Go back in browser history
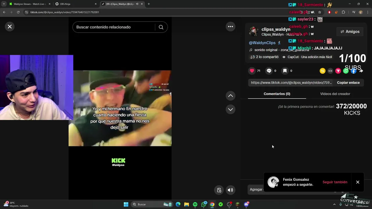 pyautogui.click(x=4, y=12)
